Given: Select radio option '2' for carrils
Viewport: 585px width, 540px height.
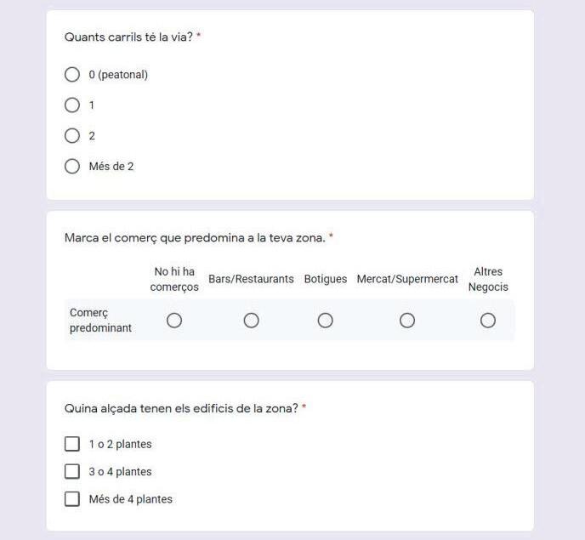Looking at the screenshot, I should point(72,136).
